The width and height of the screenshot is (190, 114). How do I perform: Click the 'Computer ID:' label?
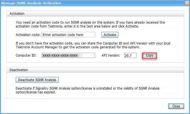[26, 55]
